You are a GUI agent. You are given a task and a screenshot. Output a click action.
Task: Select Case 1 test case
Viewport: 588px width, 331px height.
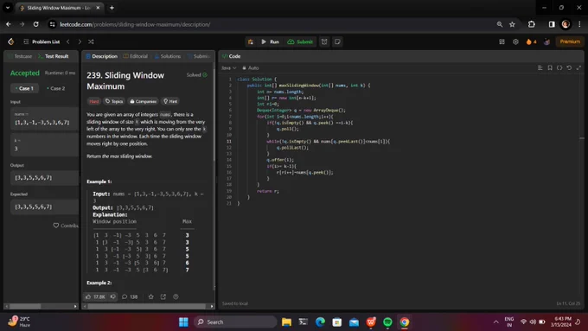(24, 88)
